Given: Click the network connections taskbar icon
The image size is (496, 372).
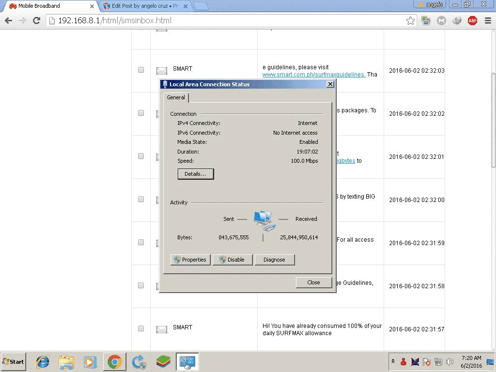Looking at the screenshot, I should [187, 361].
